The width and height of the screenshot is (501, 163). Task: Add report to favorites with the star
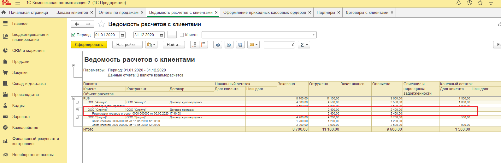click(101, 24)
